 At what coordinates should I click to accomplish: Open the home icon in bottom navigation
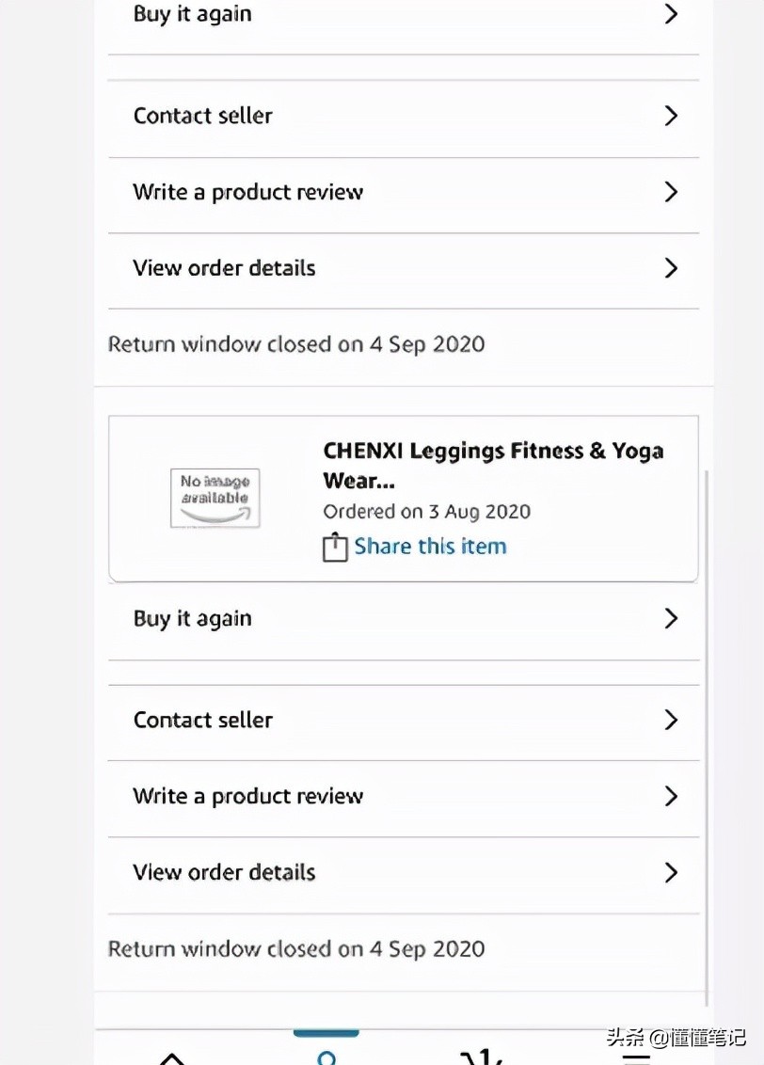coord(172,1057)
